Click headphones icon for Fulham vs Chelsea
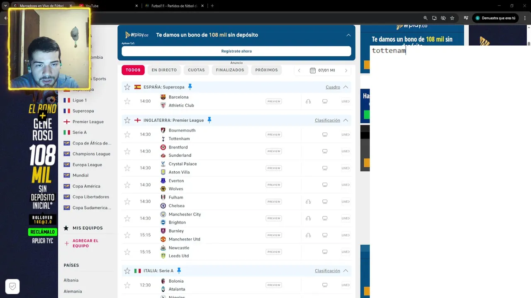The width and height of the screenshot is (531, 298). [308, 202]
